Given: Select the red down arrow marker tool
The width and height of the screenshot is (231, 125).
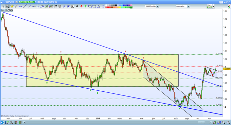Looking at the screenshot, I should (81, 6).
